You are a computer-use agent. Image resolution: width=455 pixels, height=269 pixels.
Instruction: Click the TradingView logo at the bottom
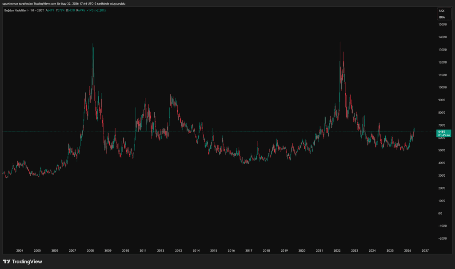point(23,261)
